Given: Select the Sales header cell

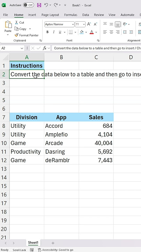Looking at the screenshot, I should 96,117.
